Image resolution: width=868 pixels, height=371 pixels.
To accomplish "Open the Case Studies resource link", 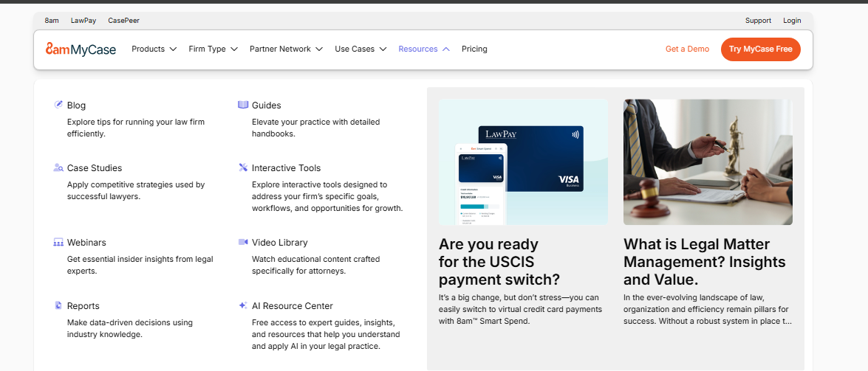I will point(95,168).
